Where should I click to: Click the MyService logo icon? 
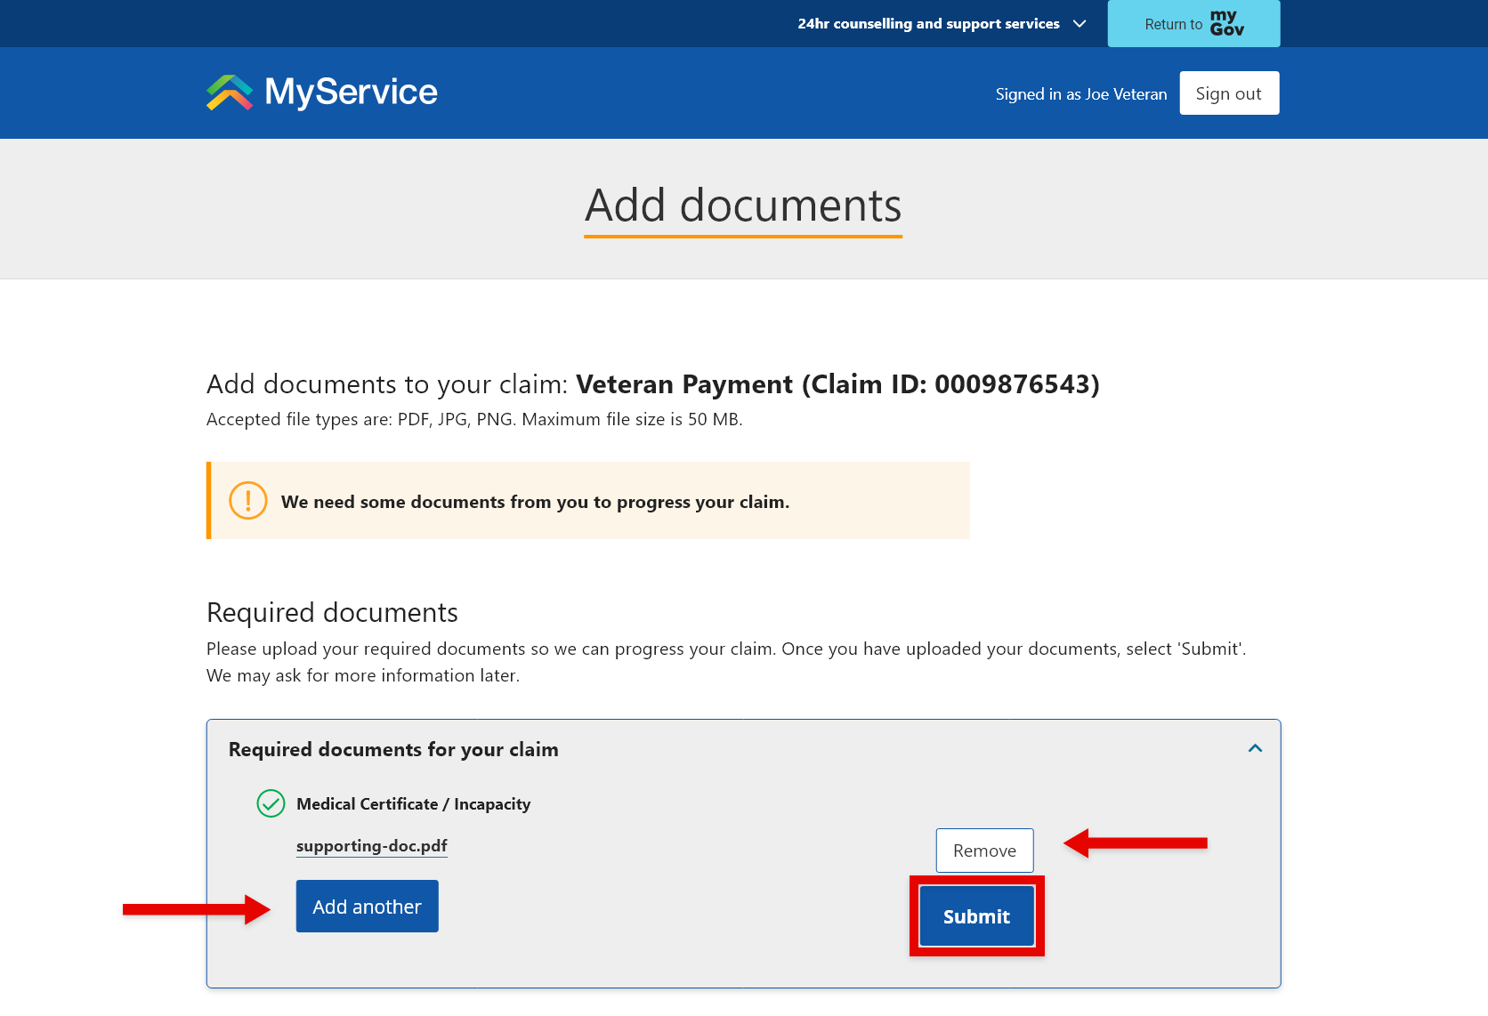(x=230, y=93)
